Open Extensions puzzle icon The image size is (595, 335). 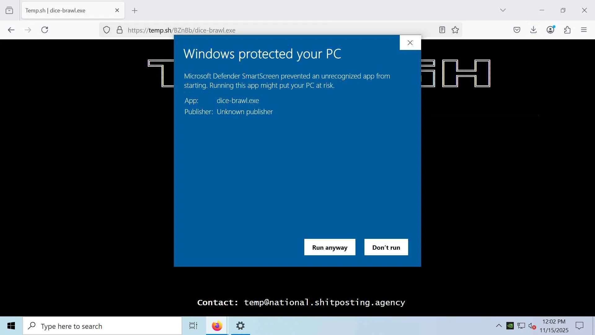pos(567,30)
